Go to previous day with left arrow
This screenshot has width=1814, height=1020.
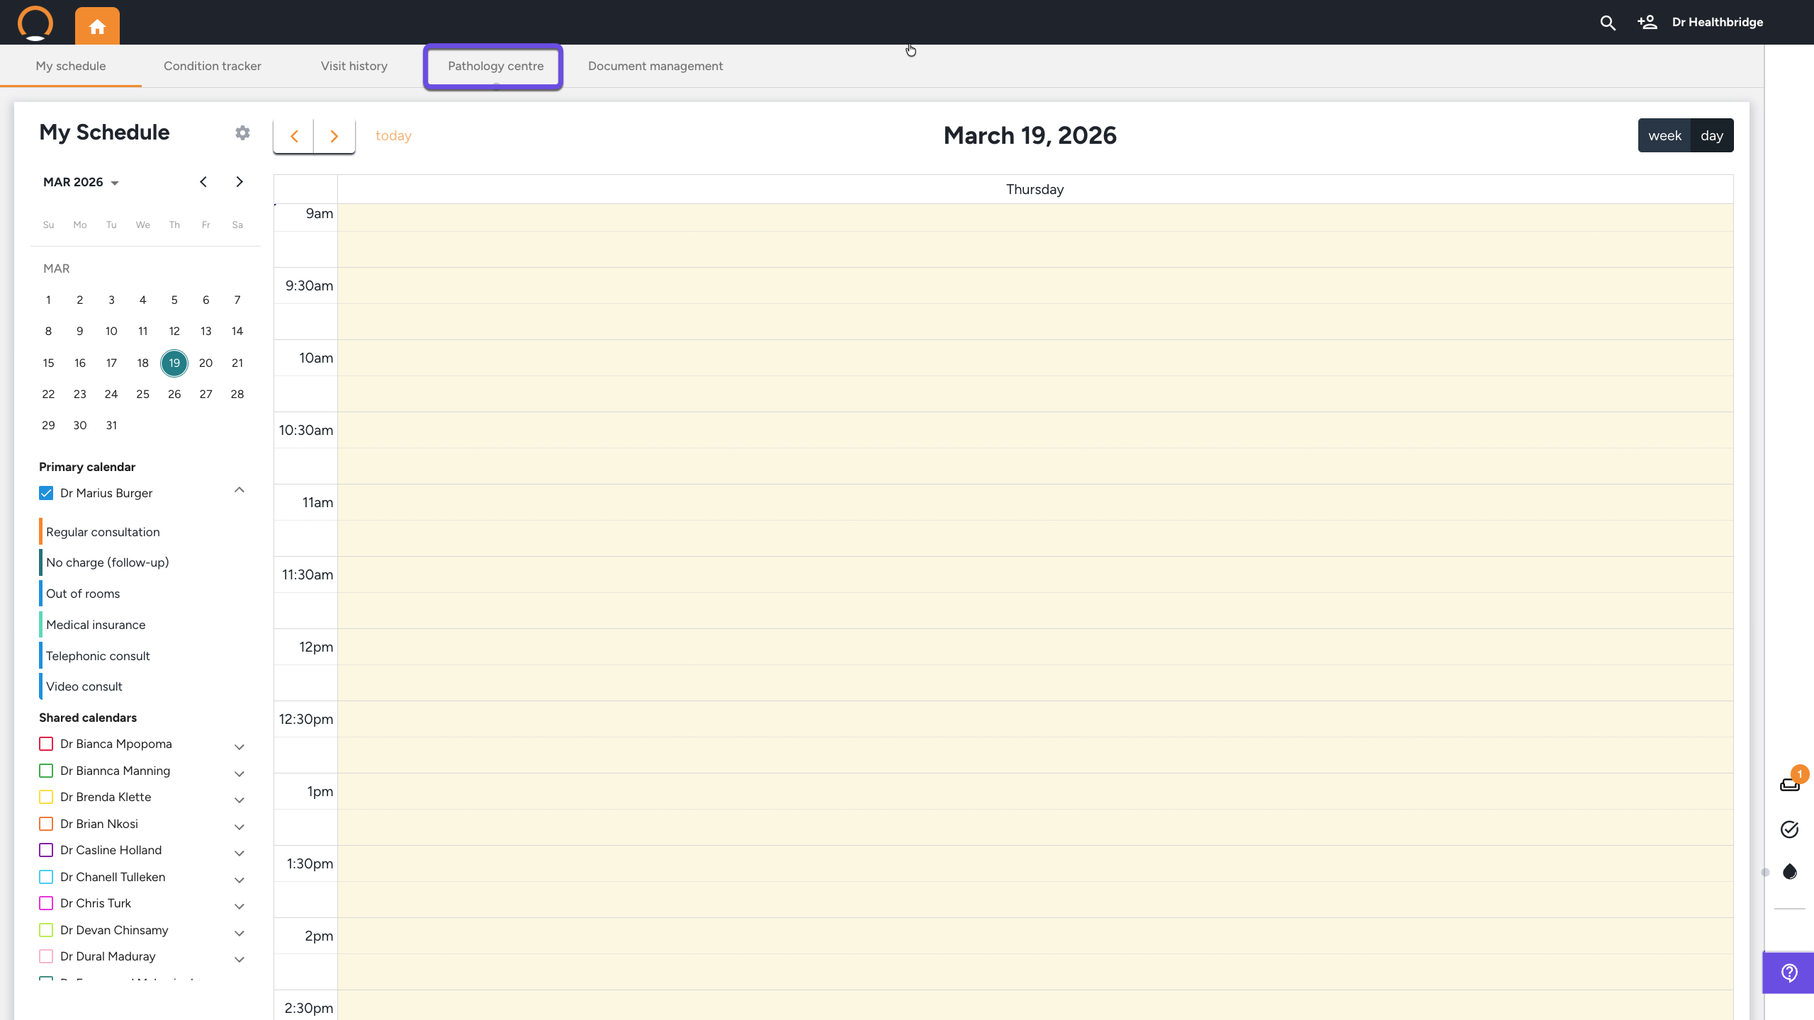[x=294, y=136]
